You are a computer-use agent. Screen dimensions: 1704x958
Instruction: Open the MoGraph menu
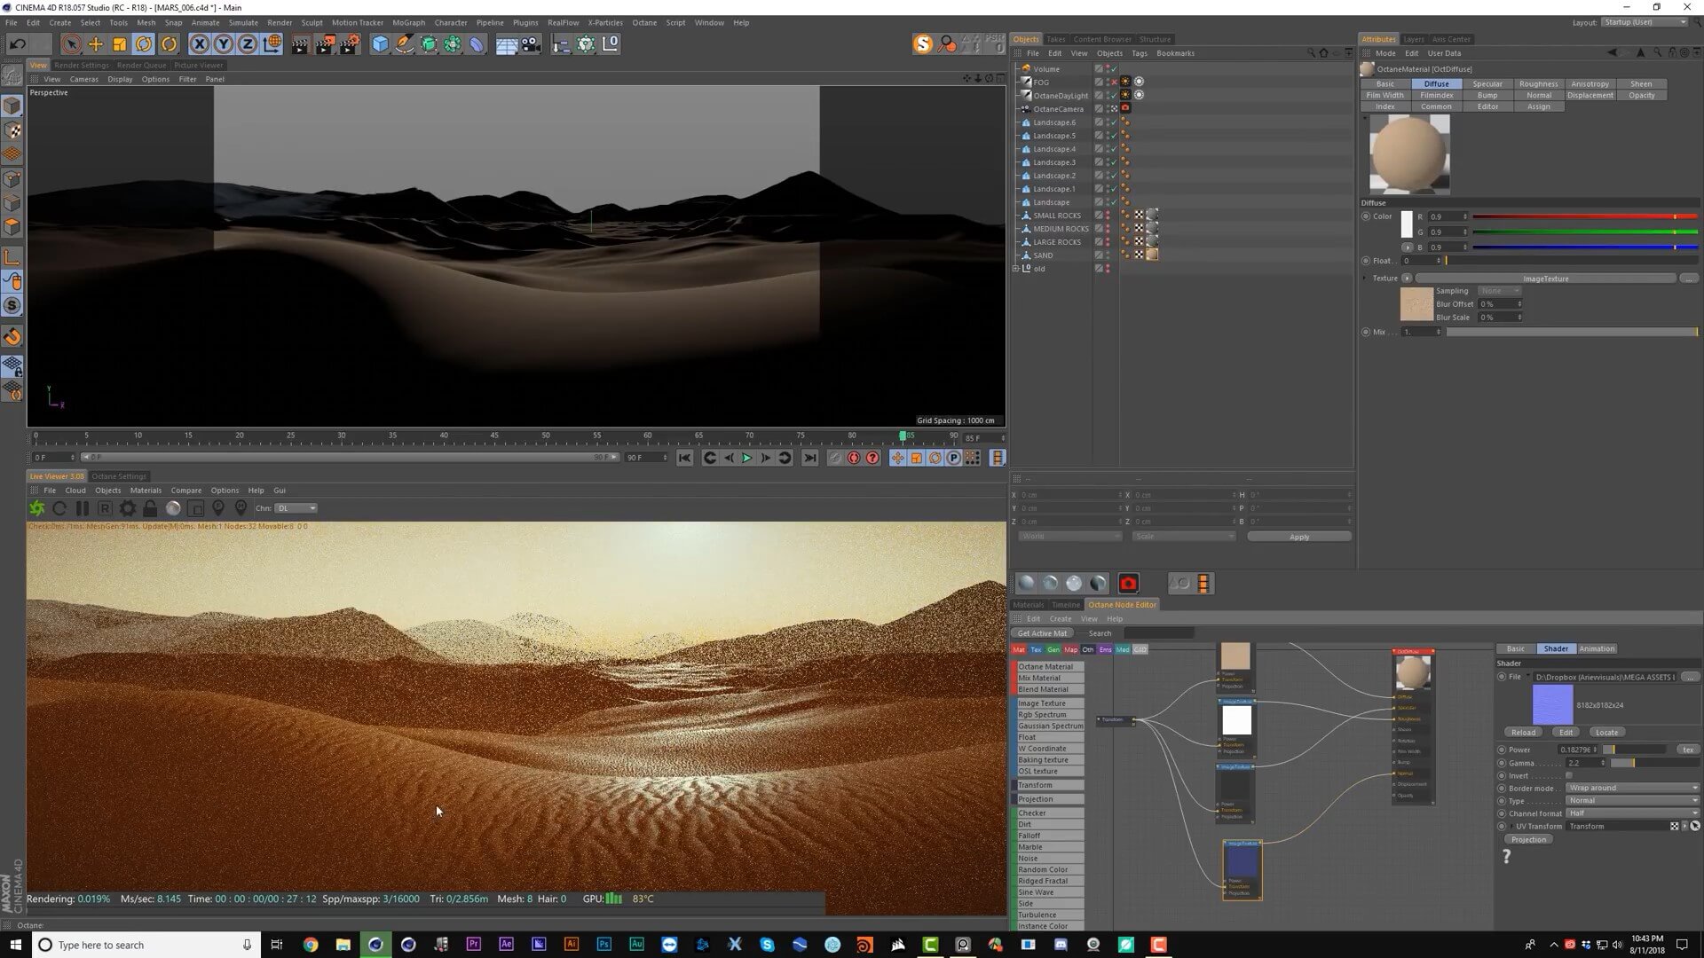(408, 22)
